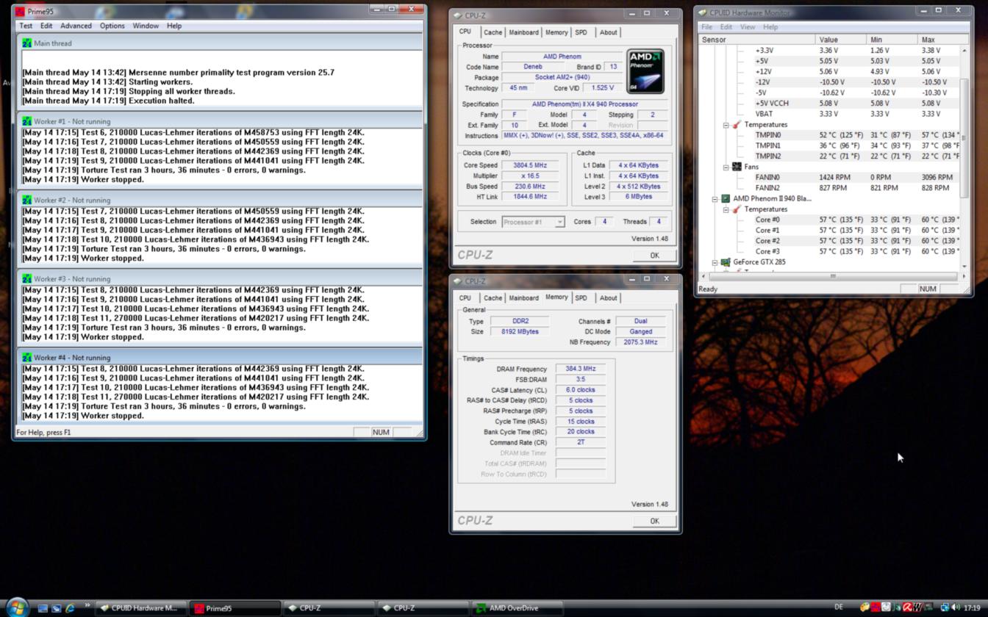Click the title bar icon of CPU-Z showing the CPU tab

(x=458, y=15)
